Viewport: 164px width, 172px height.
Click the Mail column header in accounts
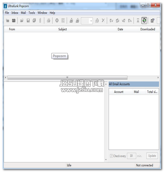click(139, 92)
